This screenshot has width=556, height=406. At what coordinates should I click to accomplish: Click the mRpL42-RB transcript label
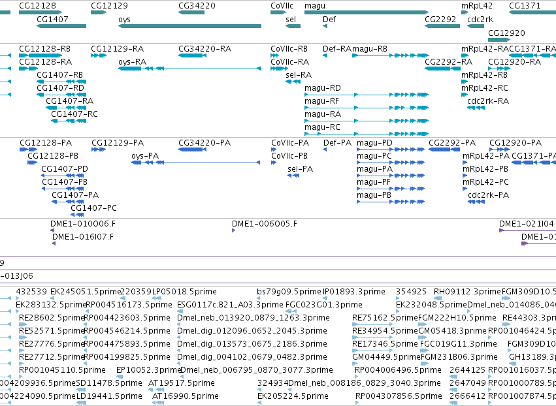tap(484, 75)
